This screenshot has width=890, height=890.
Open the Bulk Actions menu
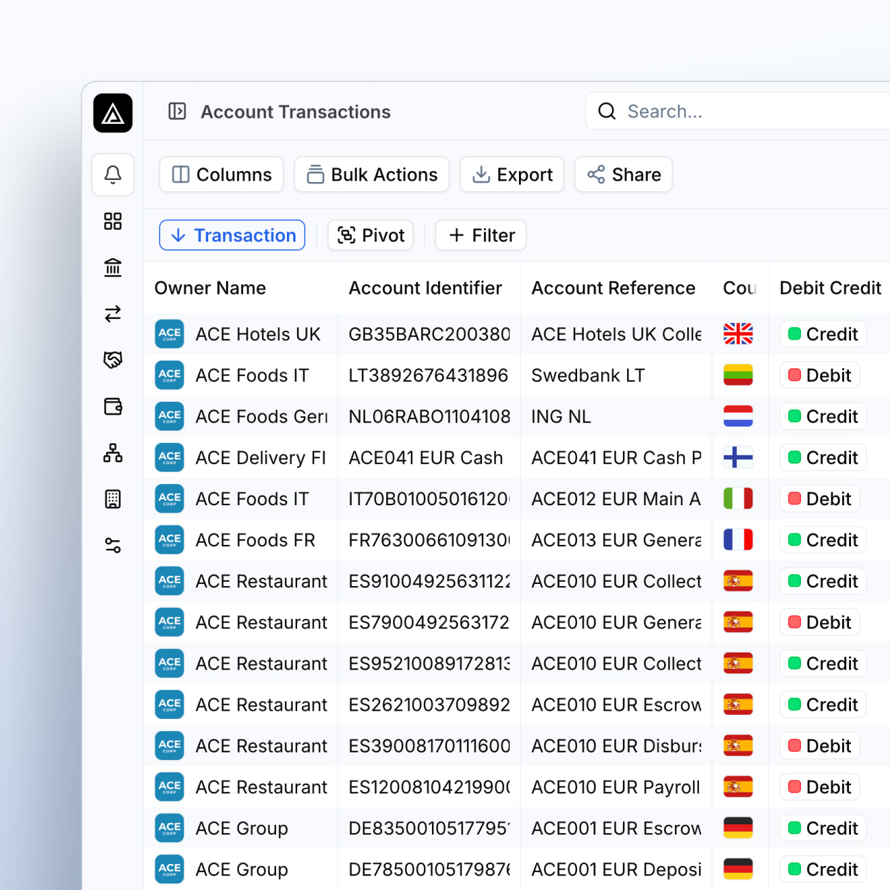(x=372, y=175)
